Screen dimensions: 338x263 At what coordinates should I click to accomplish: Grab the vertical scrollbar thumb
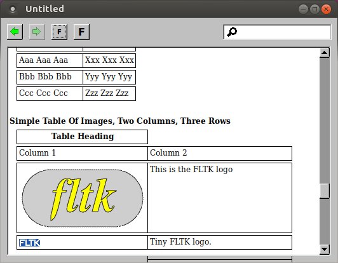coord(325,191)
